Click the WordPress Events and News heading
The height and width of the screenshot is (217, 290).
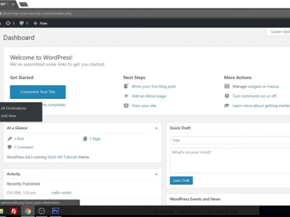point(195,199)
